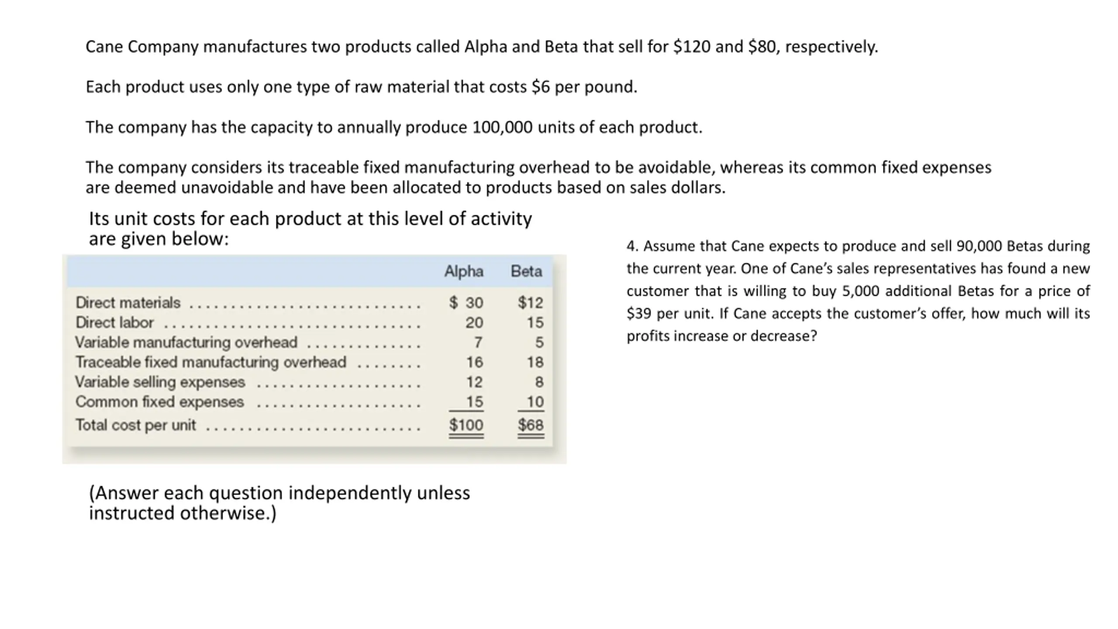Click the traceable fixed overhead paragraph
The width and height of the screenshot is (1118, 629).
[x=538, y=177]
